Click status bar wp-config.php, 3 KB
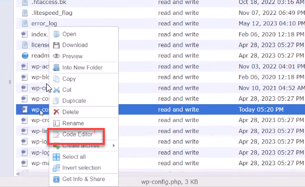Viewport: 305px width, 187px height. point(169,182)
